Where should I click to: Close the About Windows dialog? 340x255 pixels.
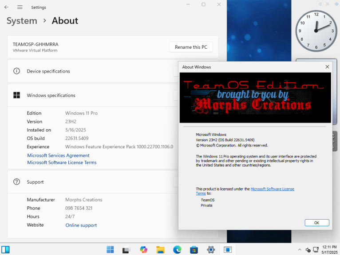point(327,67)
